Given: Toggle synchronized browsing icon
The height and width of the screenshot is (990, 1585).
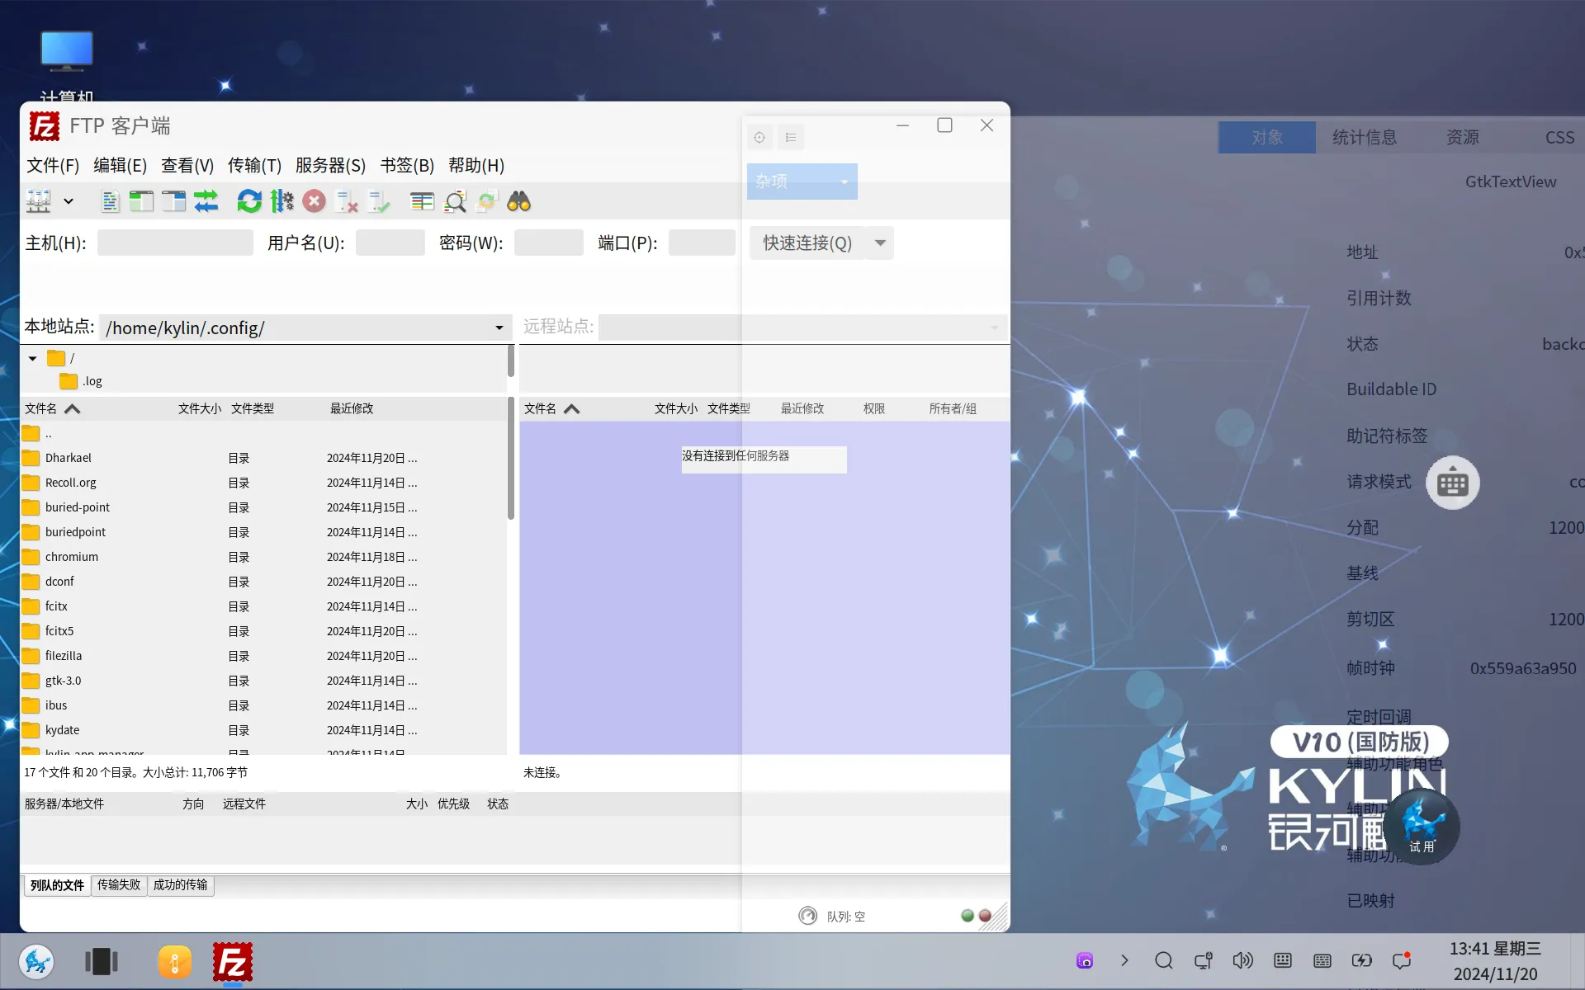Looking at the screenshot, I should tap(487, 201).
